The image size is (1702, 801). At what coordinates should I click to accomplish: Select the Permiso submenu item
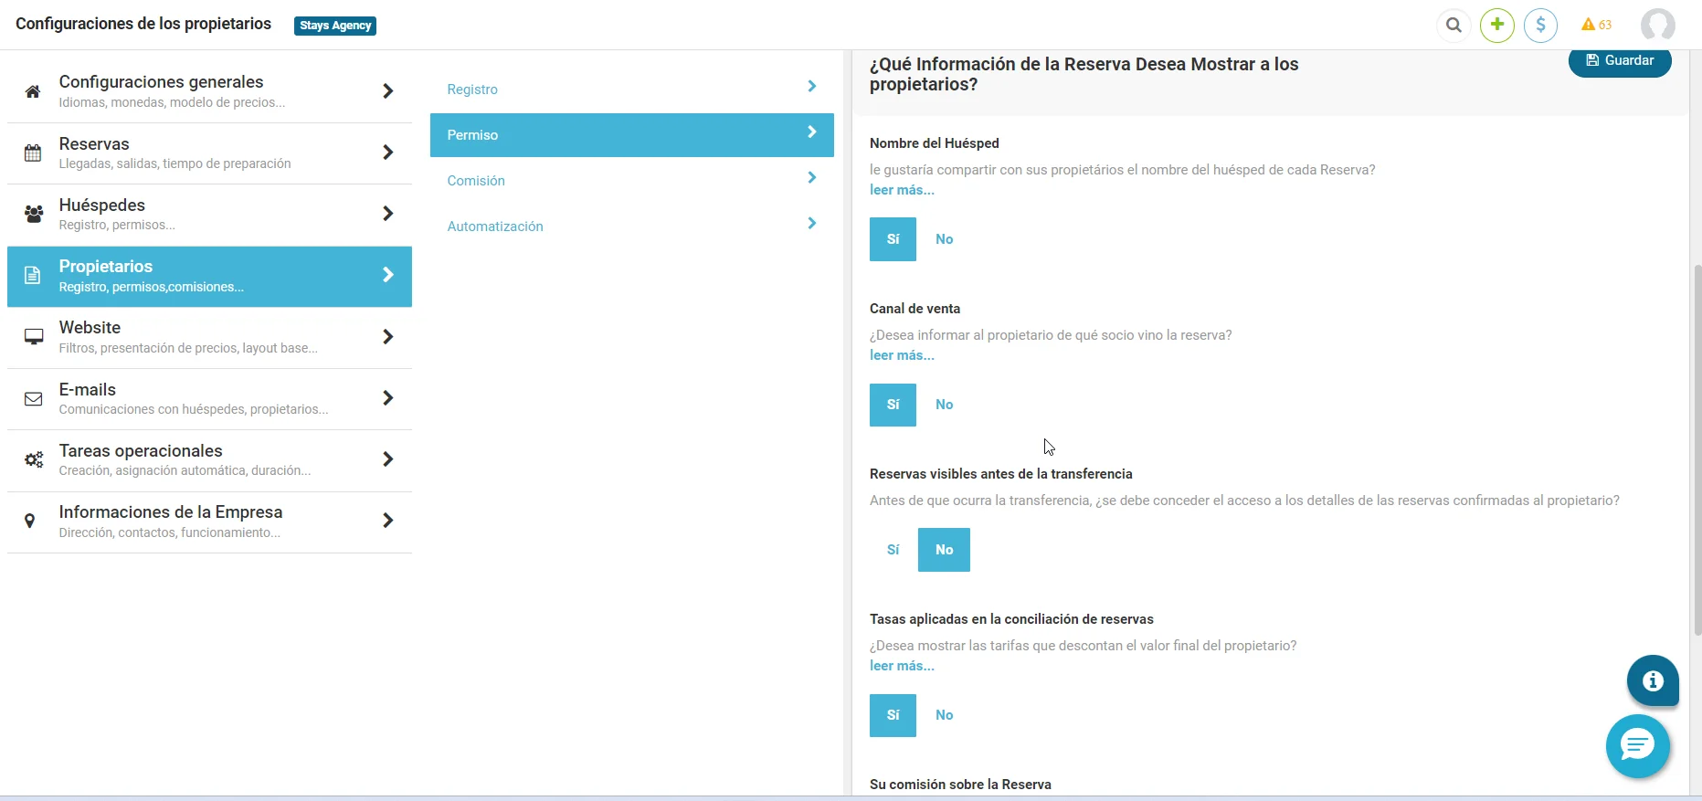[631, 135]
